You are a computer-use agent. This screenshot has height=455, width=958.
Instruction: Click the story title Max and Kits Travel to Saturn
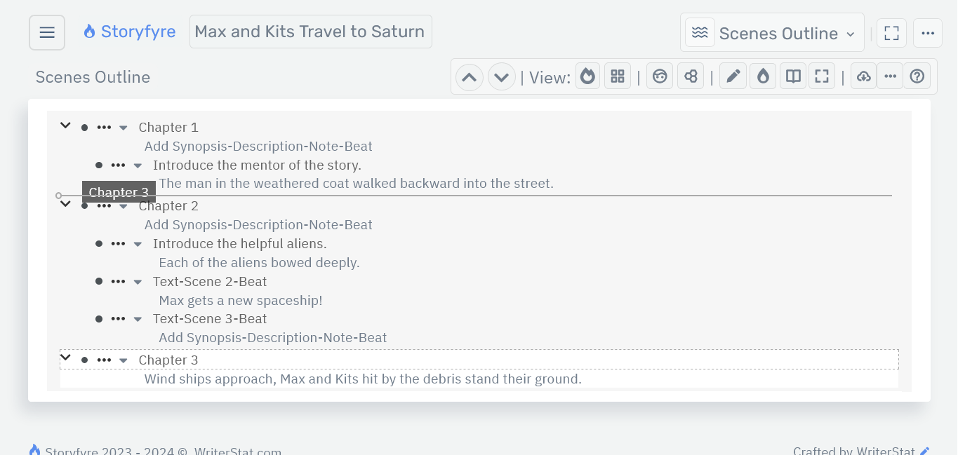coord(310,32)
